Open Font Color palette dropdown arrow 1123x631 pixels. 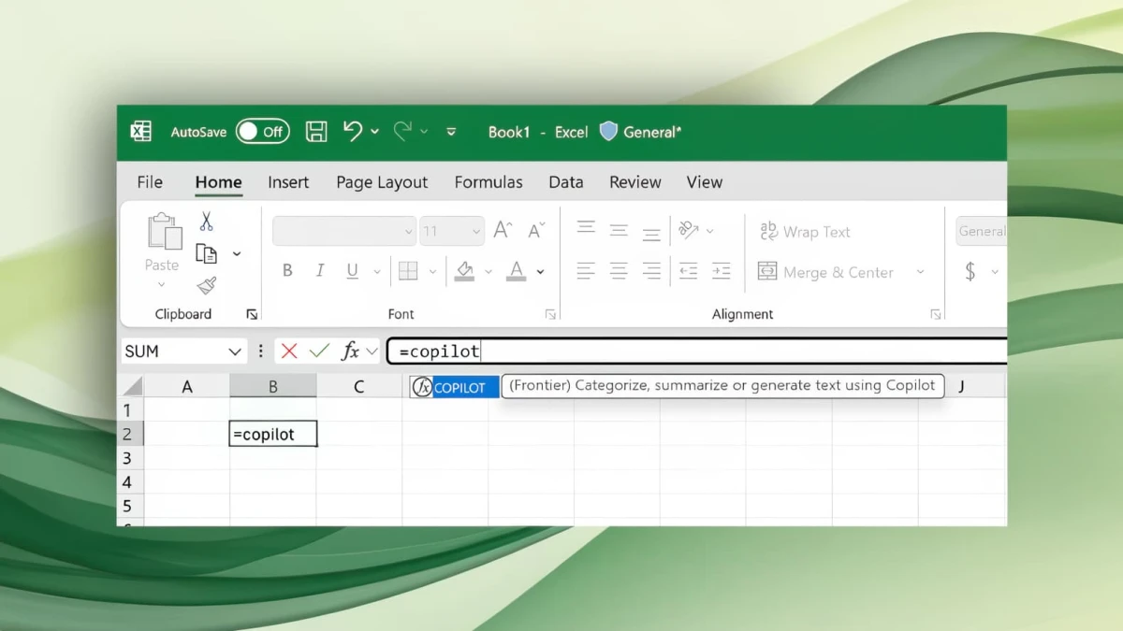540,272
